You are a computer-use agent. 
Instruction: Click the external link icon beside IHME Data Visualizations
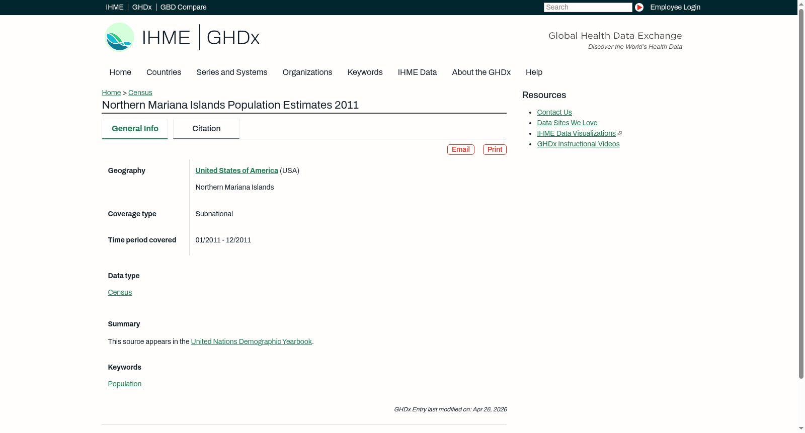(x=619, y=134)
